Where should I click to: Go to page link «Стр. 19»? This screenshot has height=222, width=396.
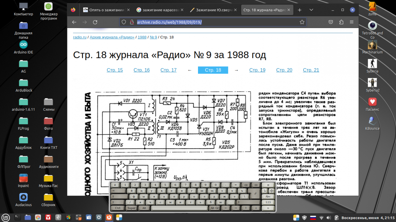(x=257, y=70)
